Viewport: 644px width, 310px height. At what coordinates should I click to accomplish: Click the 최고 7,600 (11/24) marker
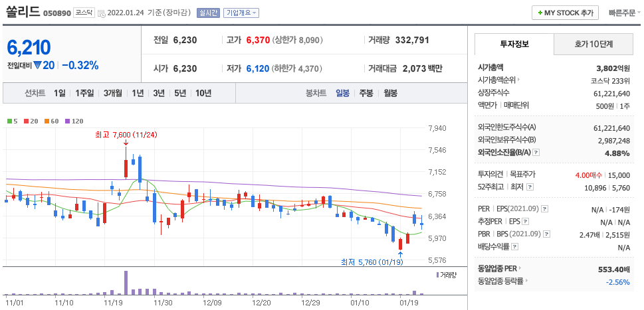[x=126, y=135]
